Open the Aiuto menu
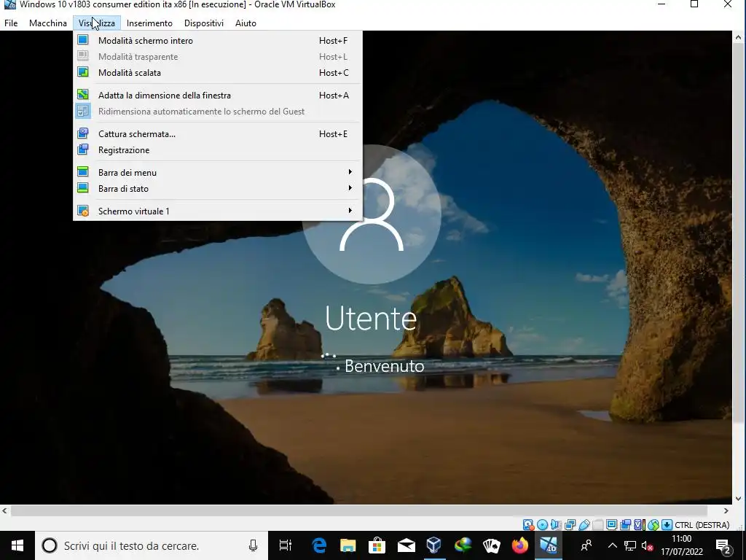This screenshot has width=746, height=560. [x=246, y=23]
